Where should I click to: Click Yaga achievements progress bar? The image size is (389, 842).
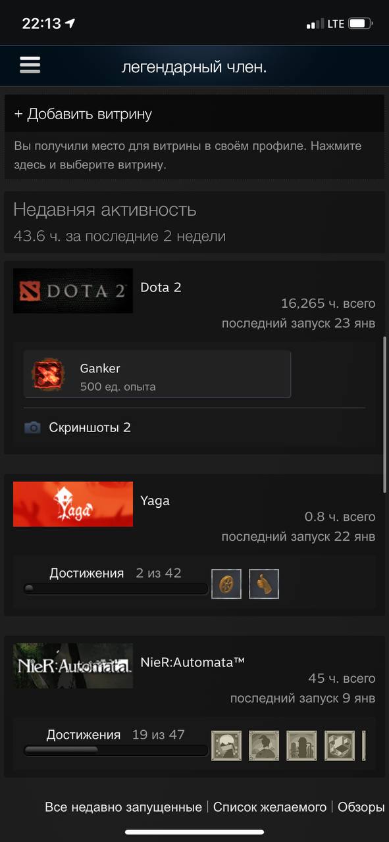pos(116,588)
